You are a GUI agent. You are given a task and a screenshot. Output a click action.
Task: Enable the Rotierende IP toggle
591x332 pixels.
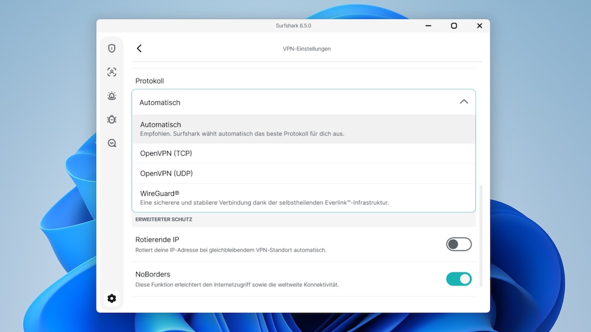pos(459,245)
